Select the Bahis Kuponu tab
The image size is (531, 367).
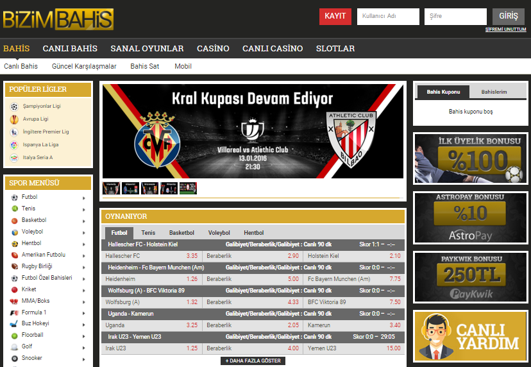coord(443,92)
